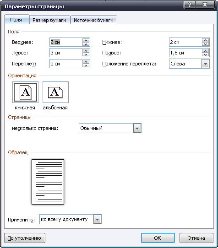
Task: Select the книжная portrait orientation icon
Action: [x=25, y=92]
